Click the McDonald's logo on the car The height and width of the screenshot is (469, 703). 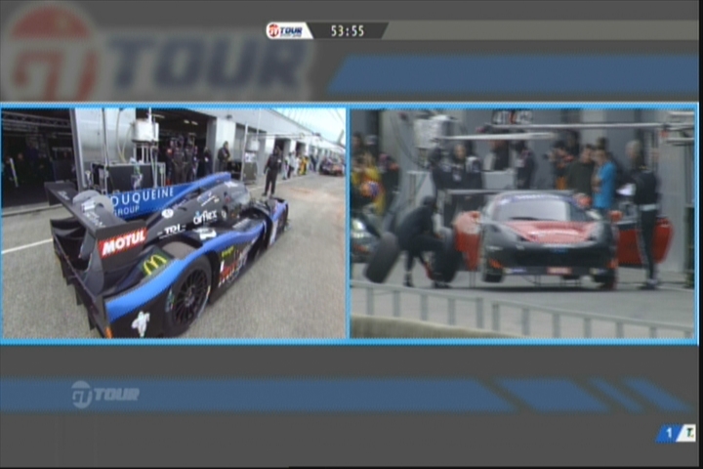point(154,264)
